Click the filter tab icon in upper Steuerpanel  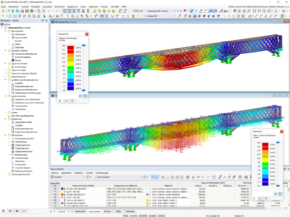point(72,101)
